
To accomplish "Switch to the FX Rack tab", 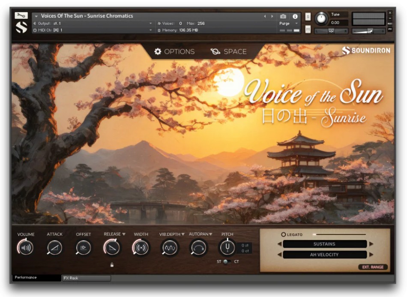I will tap(86, 278).
